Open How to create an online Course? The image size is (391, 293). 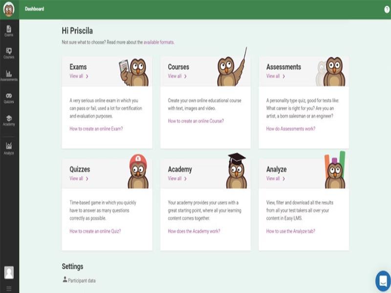point(196,121)
